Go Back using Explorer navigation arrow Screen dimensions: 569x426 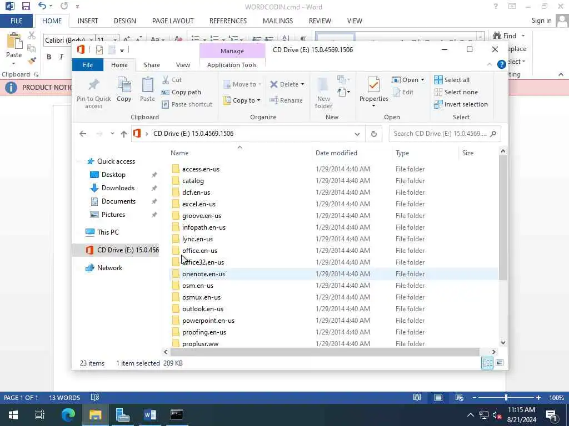(83, 134)
